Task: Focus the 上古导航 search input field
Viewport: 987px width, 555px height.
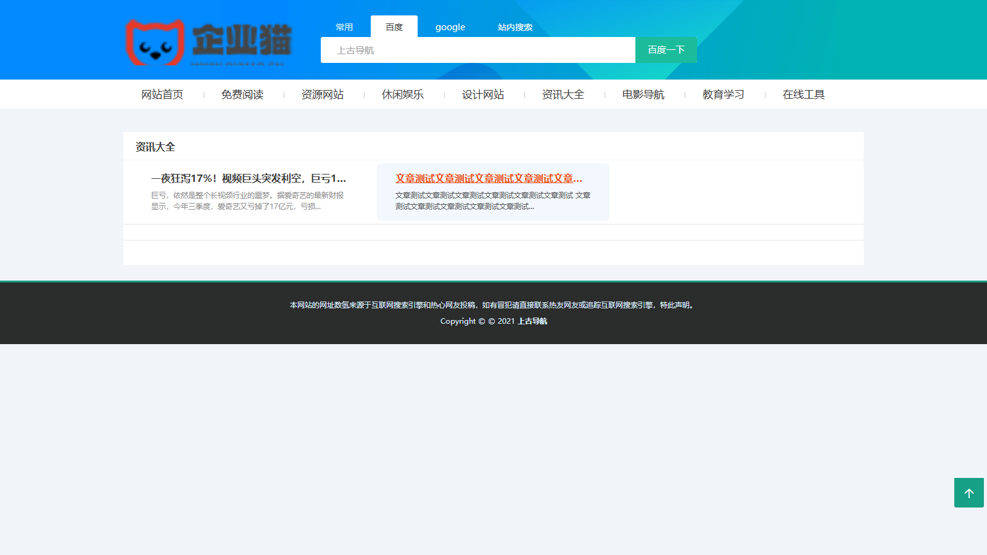Action: 477,50
